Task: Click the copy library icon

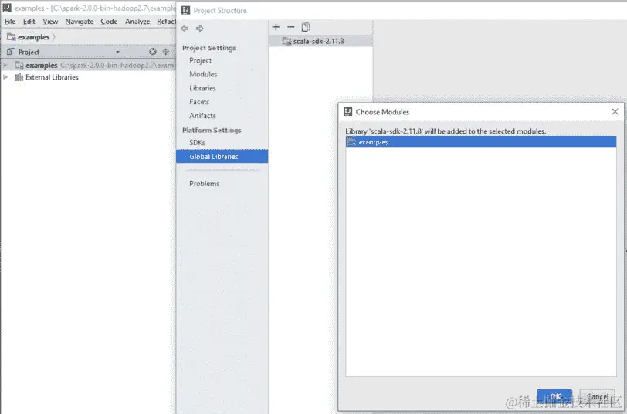Action: pyautogui.click(x=306, y=27)
